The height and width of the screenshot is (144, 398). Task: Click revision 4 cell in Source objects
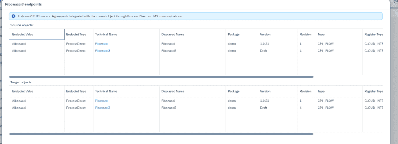point(307,51)
